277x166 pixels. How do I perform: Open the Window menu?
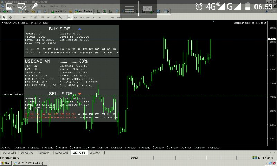click(54, 6)
